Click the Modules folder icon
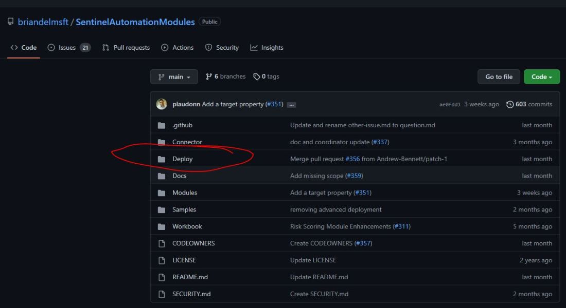Viewport: 566px width, 308px height. point(162,192)
